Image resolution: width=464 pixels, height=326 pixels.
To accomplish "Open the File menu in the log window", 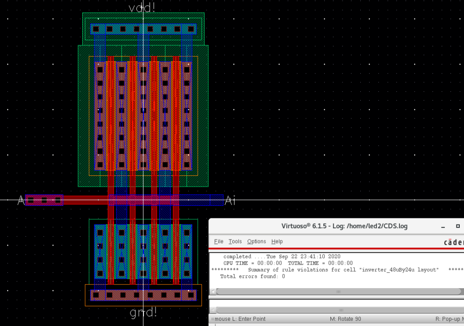I will click(218, 241).
